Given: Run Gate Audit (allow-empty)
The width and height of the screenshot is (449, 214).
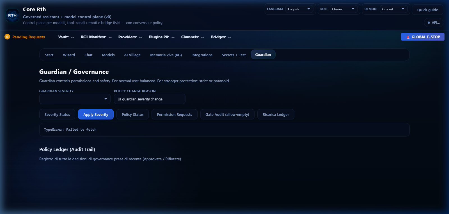Looking at the screenshot, I should coord(227,114).
